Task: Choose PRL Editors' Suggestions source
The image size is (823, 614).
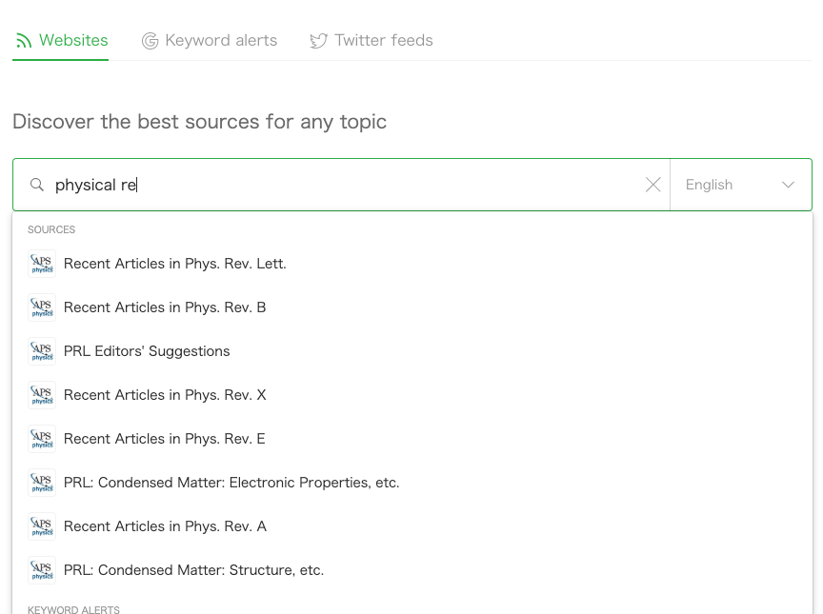Action: (x=147, y=351)
